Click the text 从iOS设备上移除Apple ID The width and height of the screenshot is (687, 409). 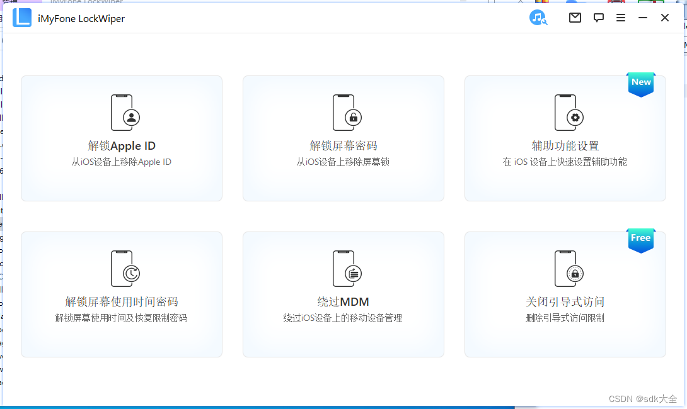click(x=122, y=162)
